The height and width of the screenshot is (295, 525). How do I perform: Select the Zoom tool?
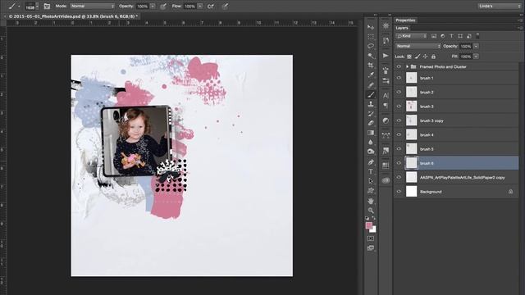pos(371,211)
